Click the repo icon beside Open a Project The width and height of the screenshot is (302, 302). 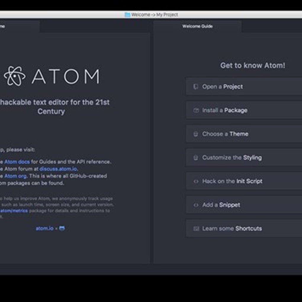point(196,87)
